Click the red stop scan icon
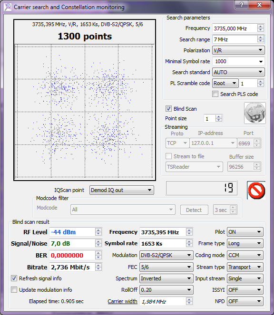The height and width of the screenshot is (315, 274). (x=256, y=190)
